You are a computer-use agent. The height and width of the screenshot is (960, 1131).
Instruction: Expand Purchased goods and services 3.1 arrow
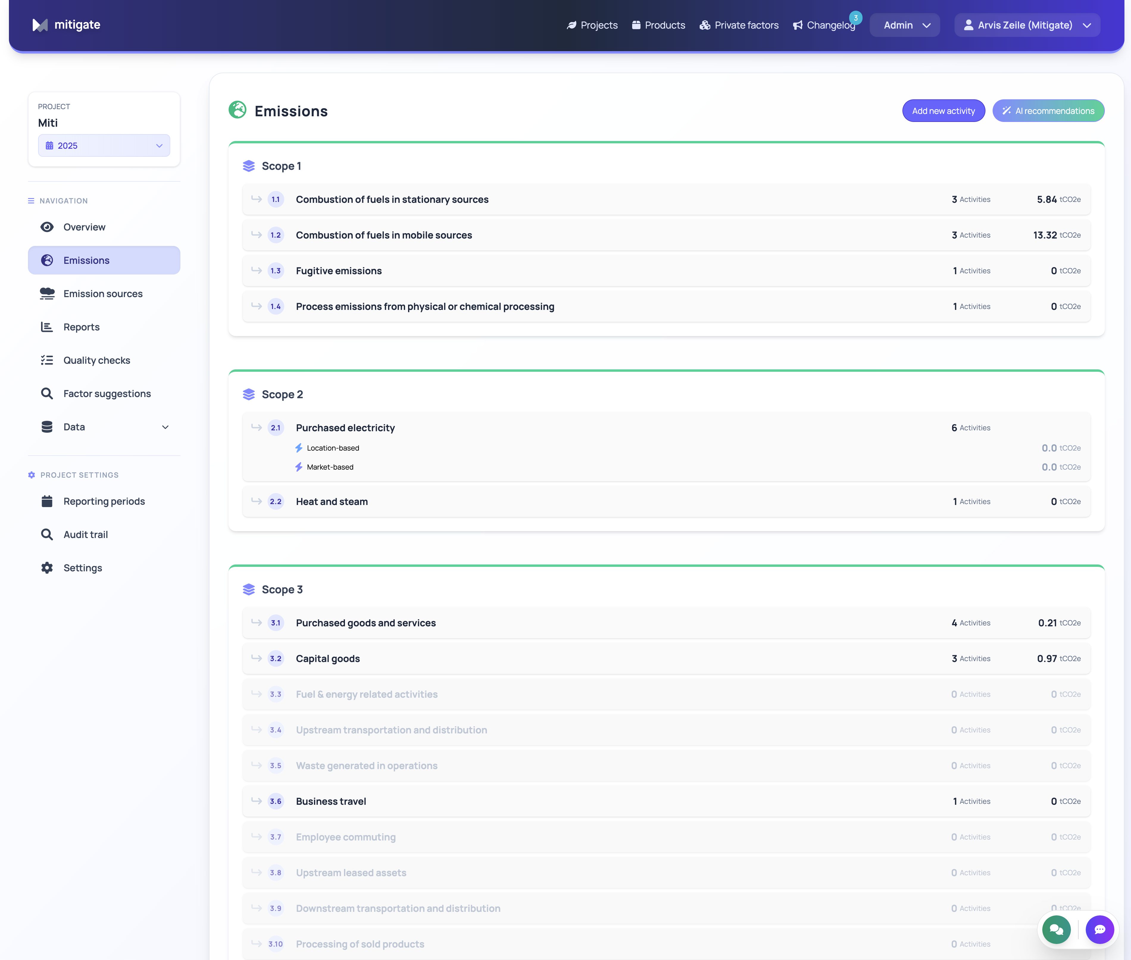pyautogui.click(x=257, y=622)
